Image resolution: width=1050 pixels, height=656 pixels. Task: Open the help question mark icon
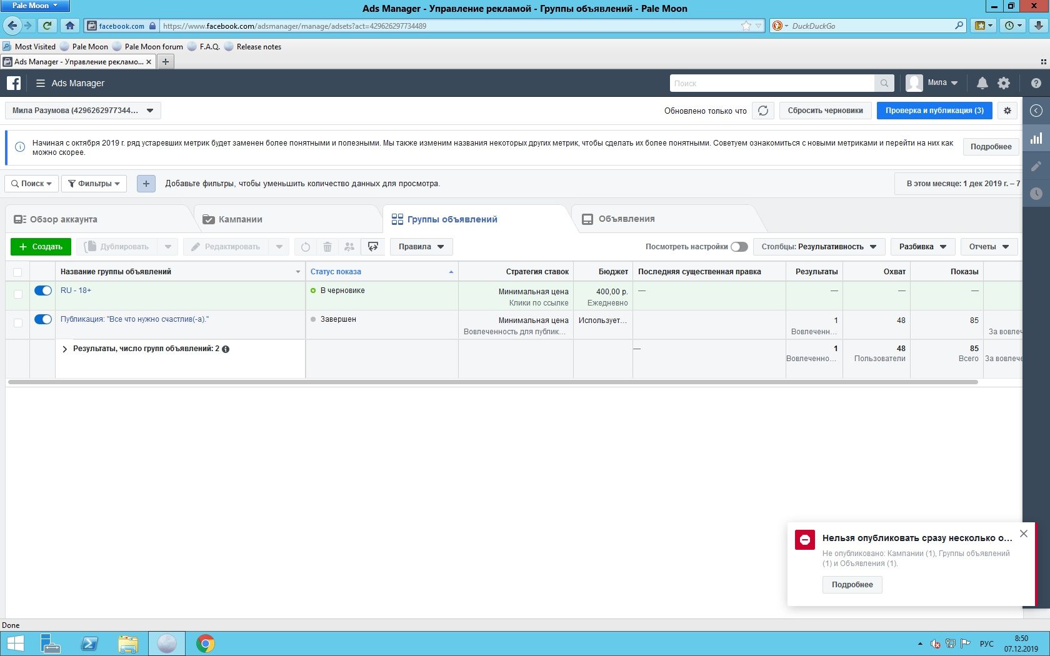(1036, 83)
